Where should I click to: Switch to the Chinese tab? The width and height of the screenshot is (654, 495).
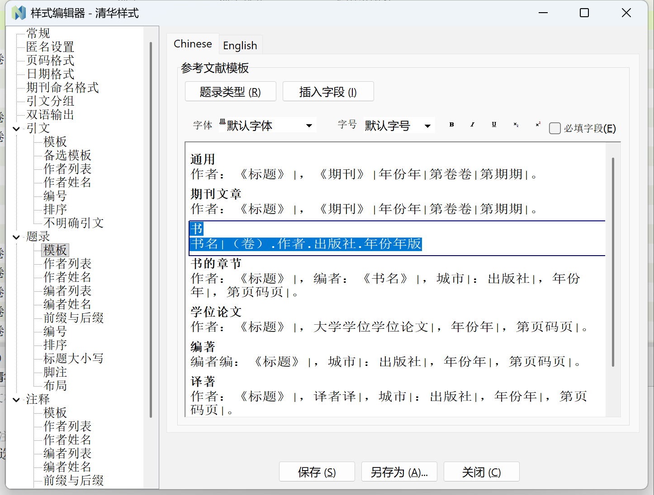[x=193, y=44]
